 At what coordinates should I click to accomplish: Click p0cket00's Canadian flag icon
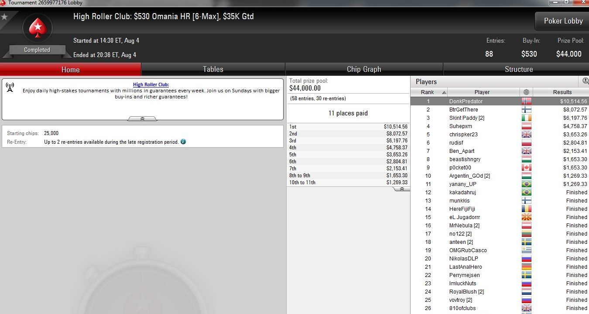527,168
